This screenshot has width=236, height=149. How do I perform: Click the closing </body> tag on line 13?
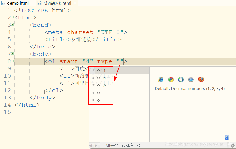pyautogui.click(x=42, y=98)
